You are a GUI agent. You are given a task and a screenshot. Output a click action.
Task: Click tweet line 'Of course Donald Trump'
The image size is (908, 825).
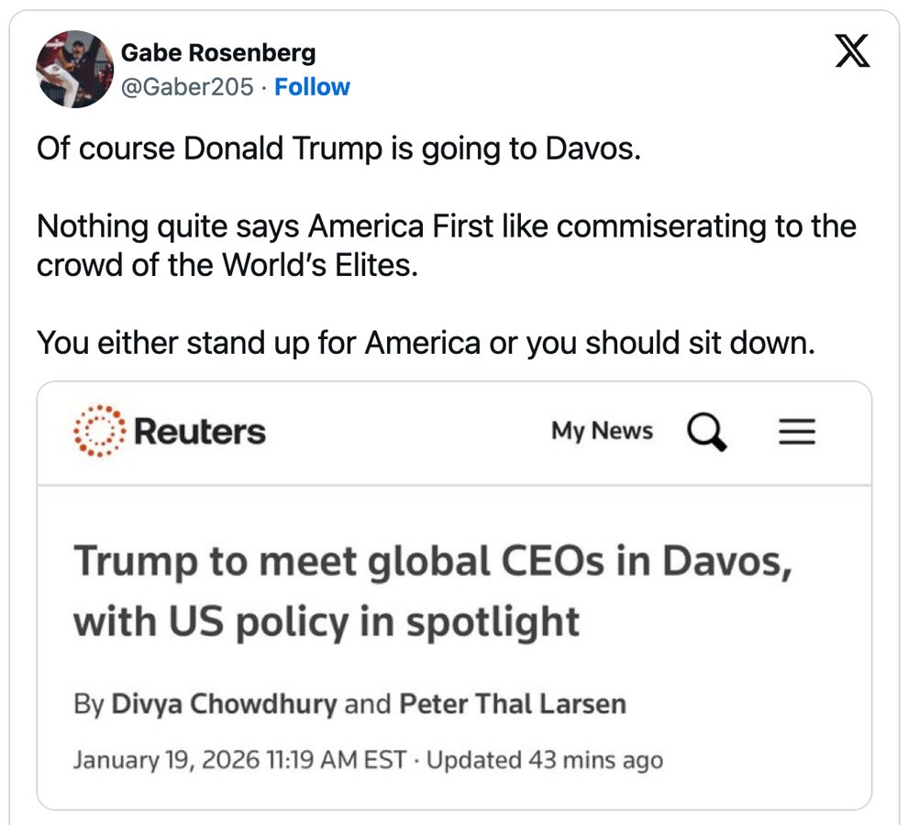tap(338, 148)
